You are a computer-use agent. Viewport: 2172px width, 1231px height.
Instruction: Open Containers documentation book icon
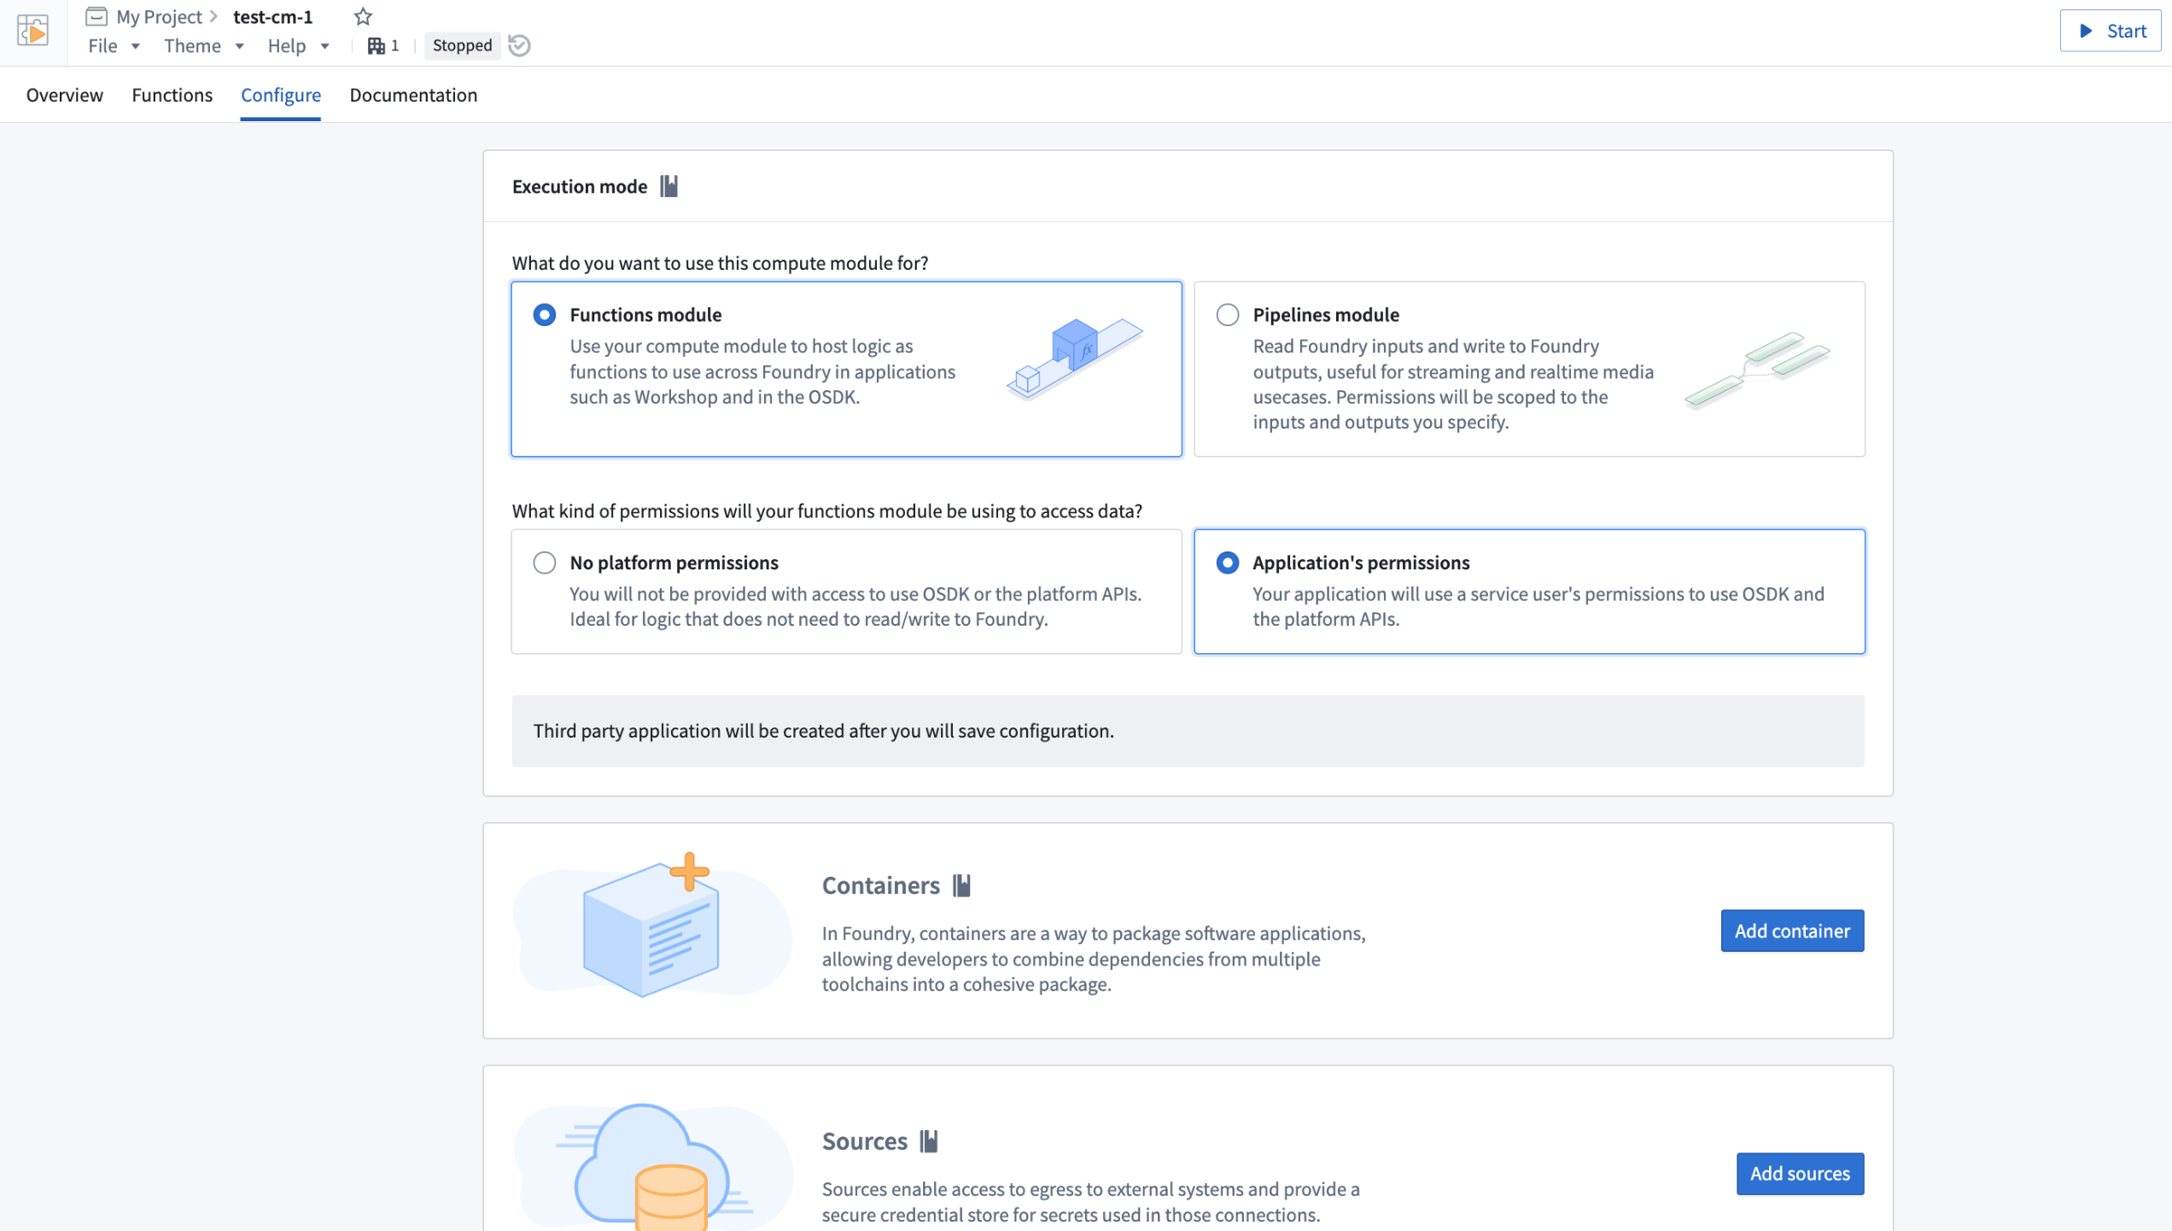click(x=962, y=885)
